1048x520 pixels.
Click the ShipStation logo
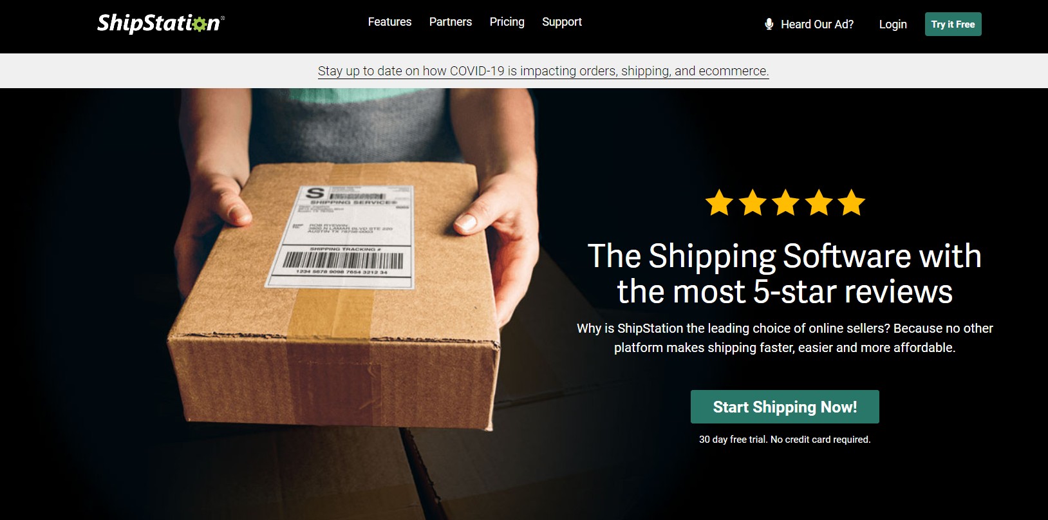click(160, 23)
